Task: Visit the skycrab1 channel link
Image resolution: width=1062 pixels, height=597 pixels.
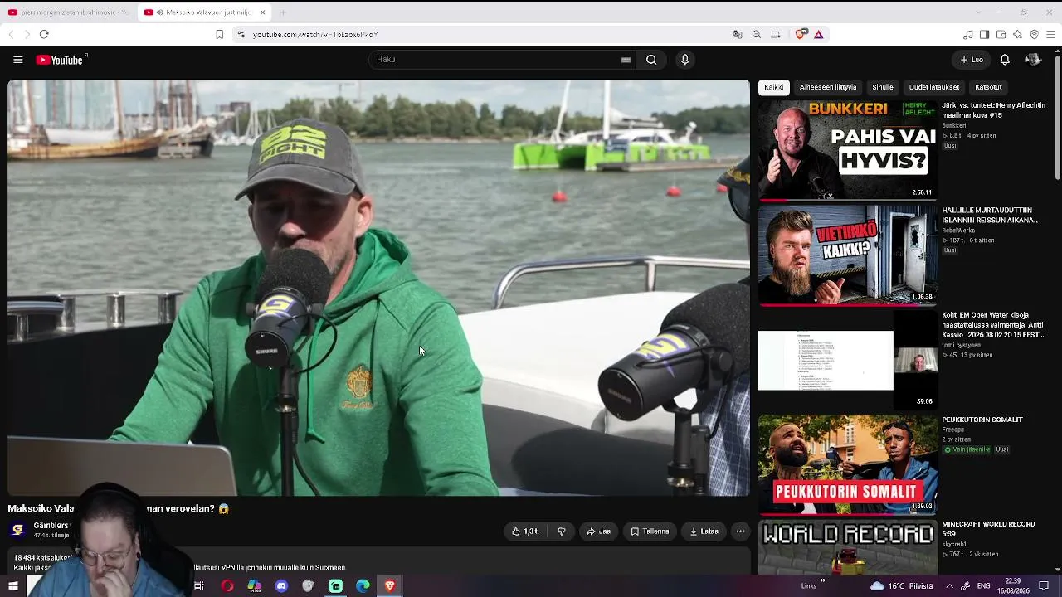Action: (954, 544)
